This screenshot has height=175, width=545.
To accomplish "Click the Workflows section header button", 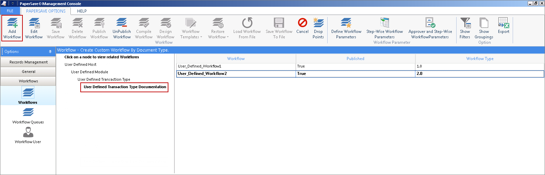I will (28, 81).
